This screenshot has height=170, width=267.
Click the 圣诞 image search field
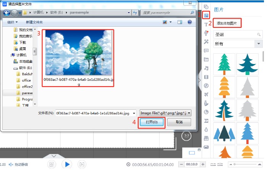click(238, 35)
